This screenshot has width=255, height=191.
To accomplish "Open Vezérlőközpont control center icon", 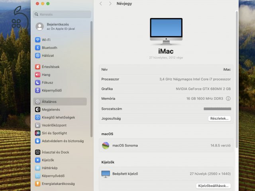I will pos(37,125).
